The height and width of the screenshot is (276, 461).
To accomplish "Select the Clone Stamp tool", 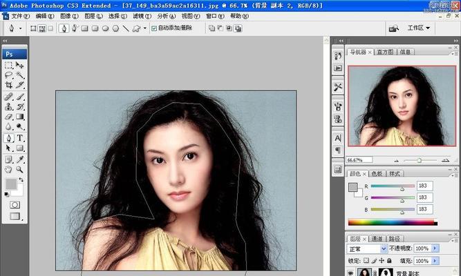I will point(8,106).
